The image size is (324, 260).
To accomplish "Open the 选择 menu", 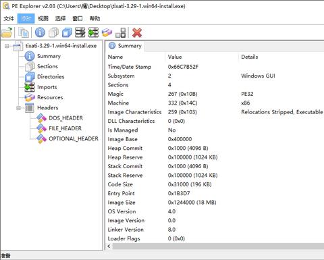I will click(x=60, y=18).
